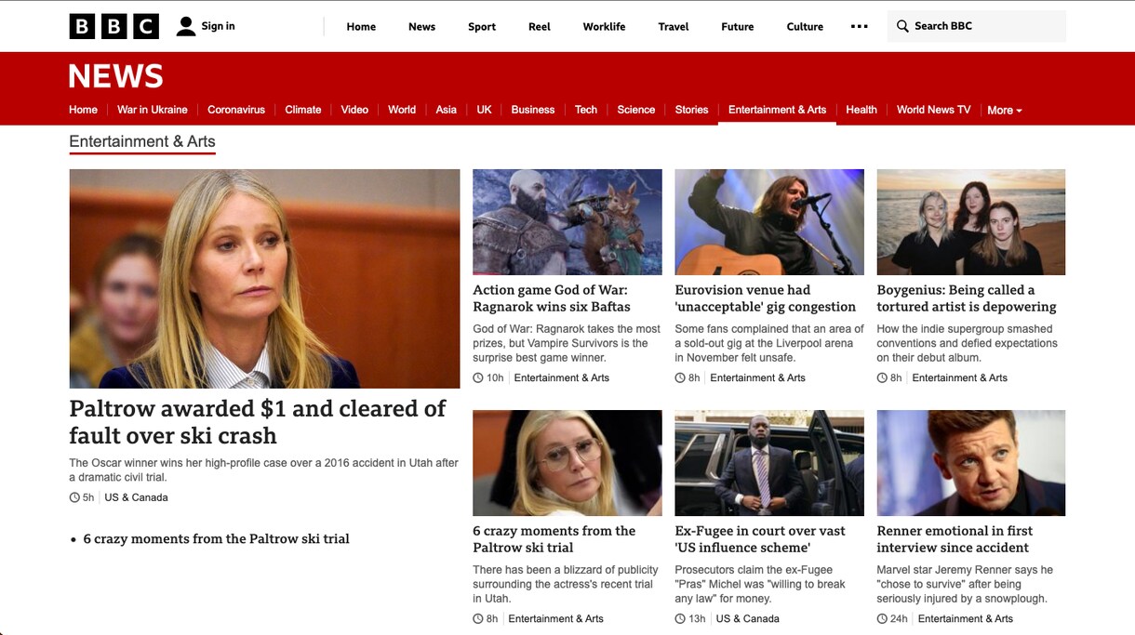Select War in Ukraine section
Viewport: 1135px width, 635px height.
click(x=153, y=110)
